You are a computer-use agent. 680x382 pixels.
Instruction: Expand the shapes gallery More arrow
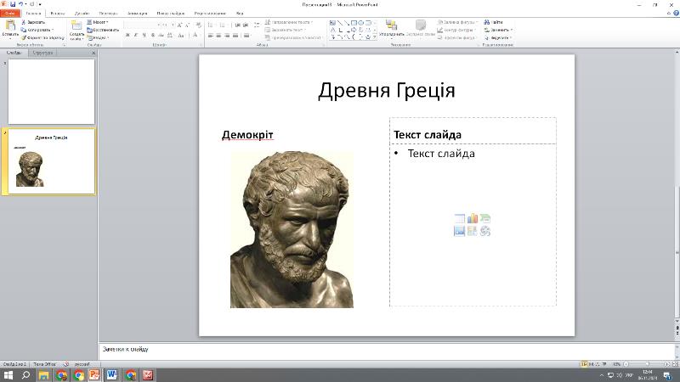375,37
